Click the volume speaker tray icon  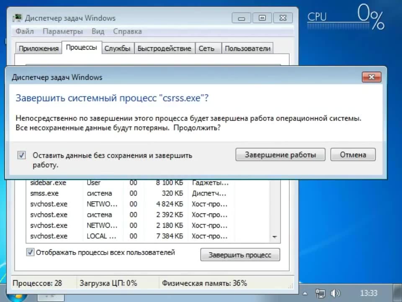(x=335, y=293)
